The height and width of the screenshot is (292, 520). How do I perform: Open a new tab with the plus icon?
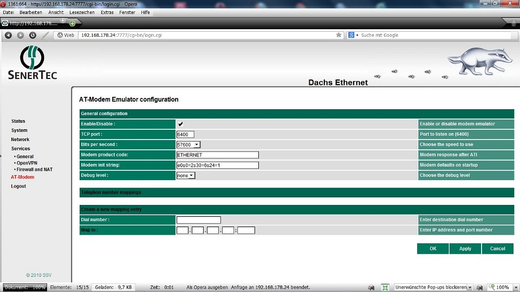[x=72, y=23]
